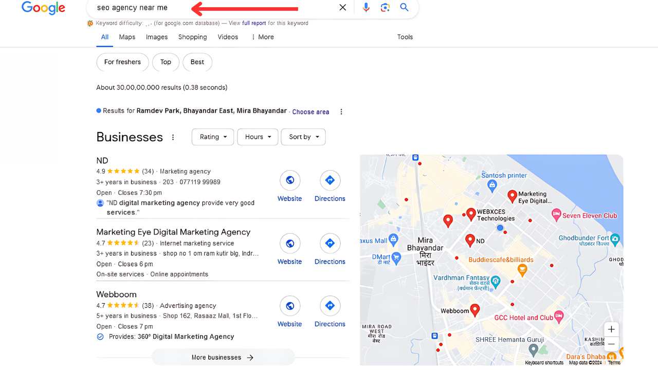Screen dimensions: 658x370
Task: Select the For freshers chip
Action: click(x=122, y=62)
